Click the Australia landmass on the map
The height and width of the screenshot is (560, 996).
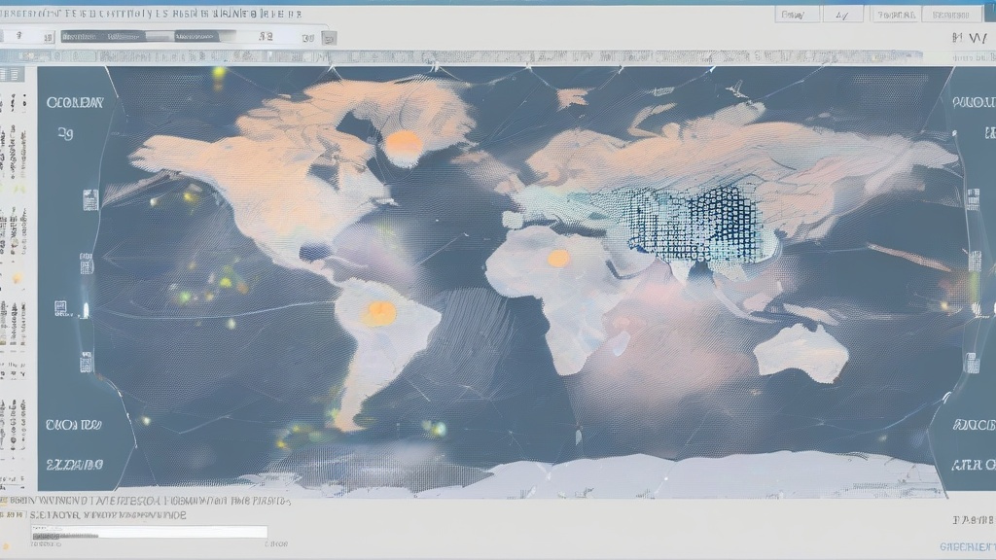pyautogui.click(x=800, y=352)
